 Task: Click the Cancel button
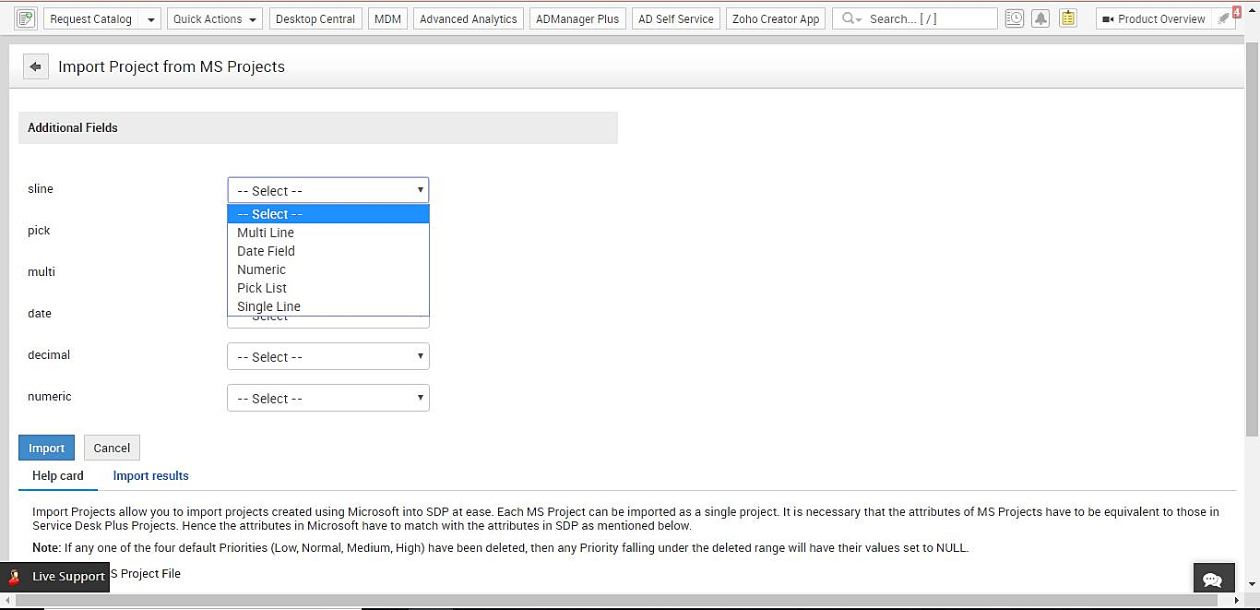tap(112, 448)
